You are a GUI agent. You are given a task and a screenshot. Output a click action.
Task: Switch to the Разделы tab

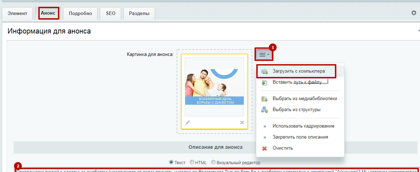[x=139, y=13]
